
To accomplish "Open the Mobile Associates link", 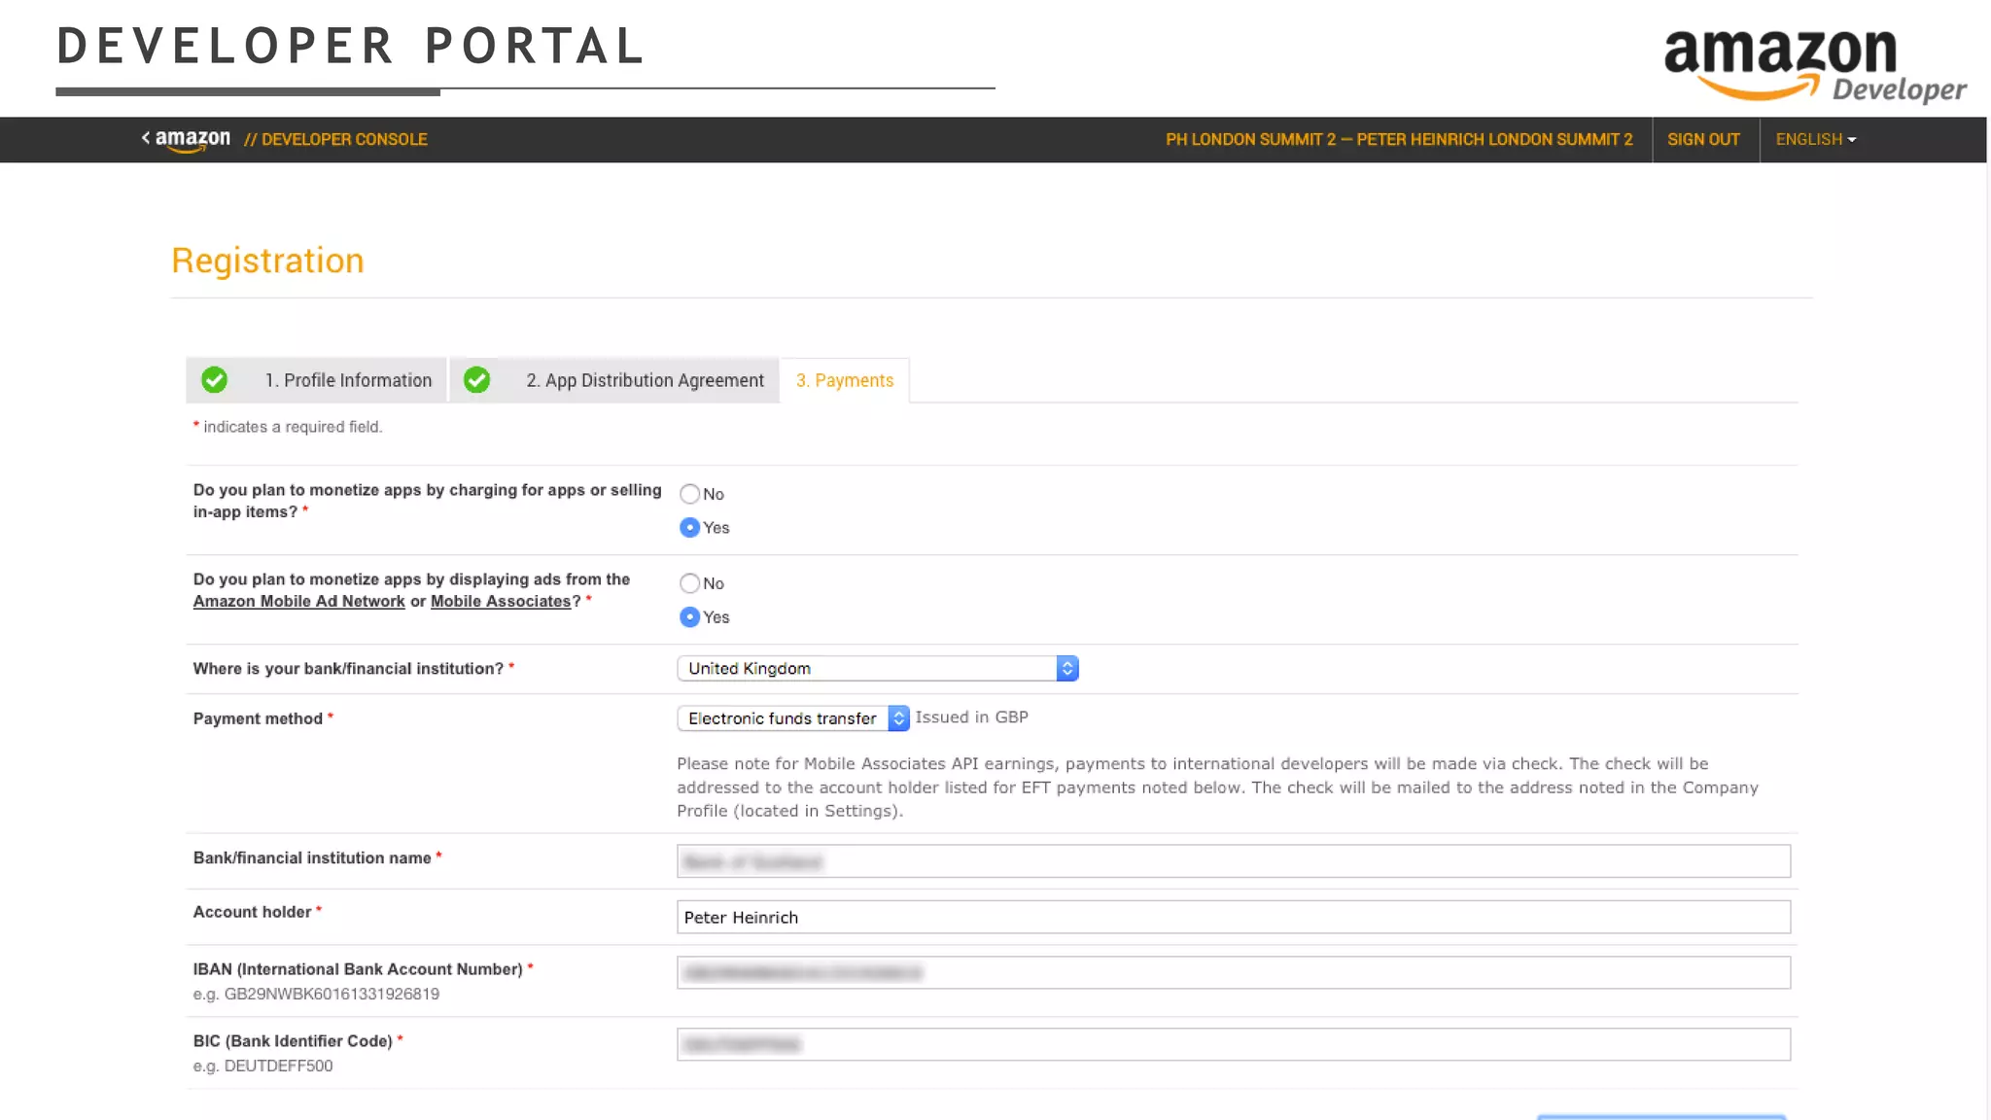I will coord(501,602).
